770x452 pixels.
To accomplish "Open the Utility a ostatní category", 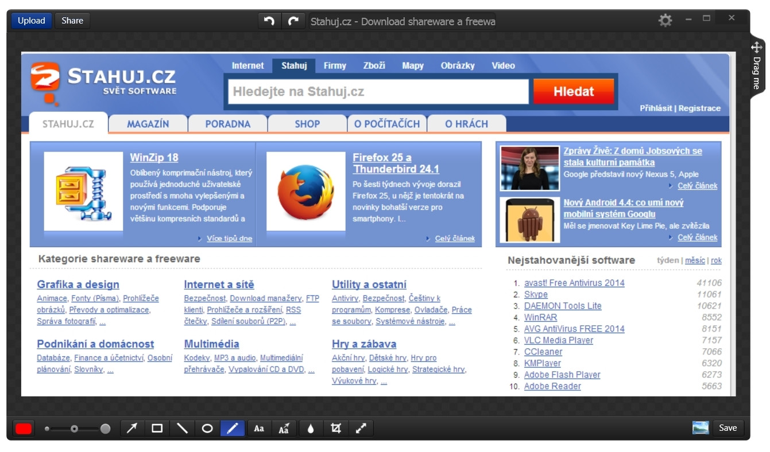I will [369, 285].
